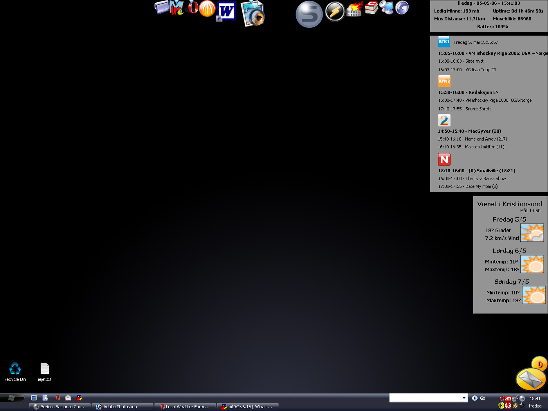Click the Date My Mom listing

[468, 186]
